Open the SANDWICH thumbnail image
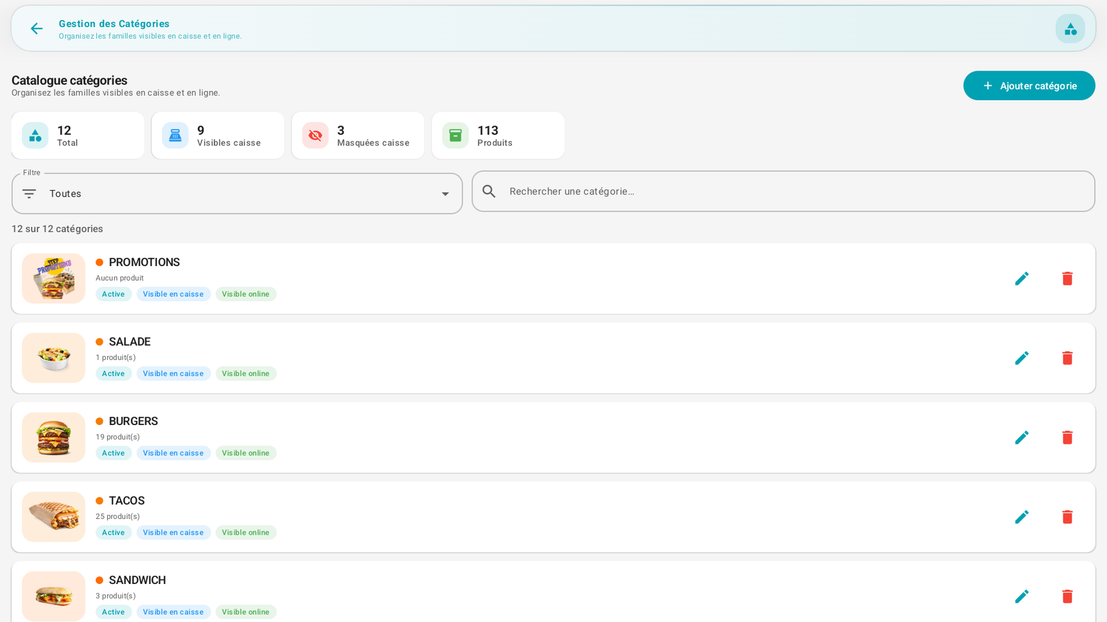Viewport: 1107px width, 622px height. click(x=53, y=596)
